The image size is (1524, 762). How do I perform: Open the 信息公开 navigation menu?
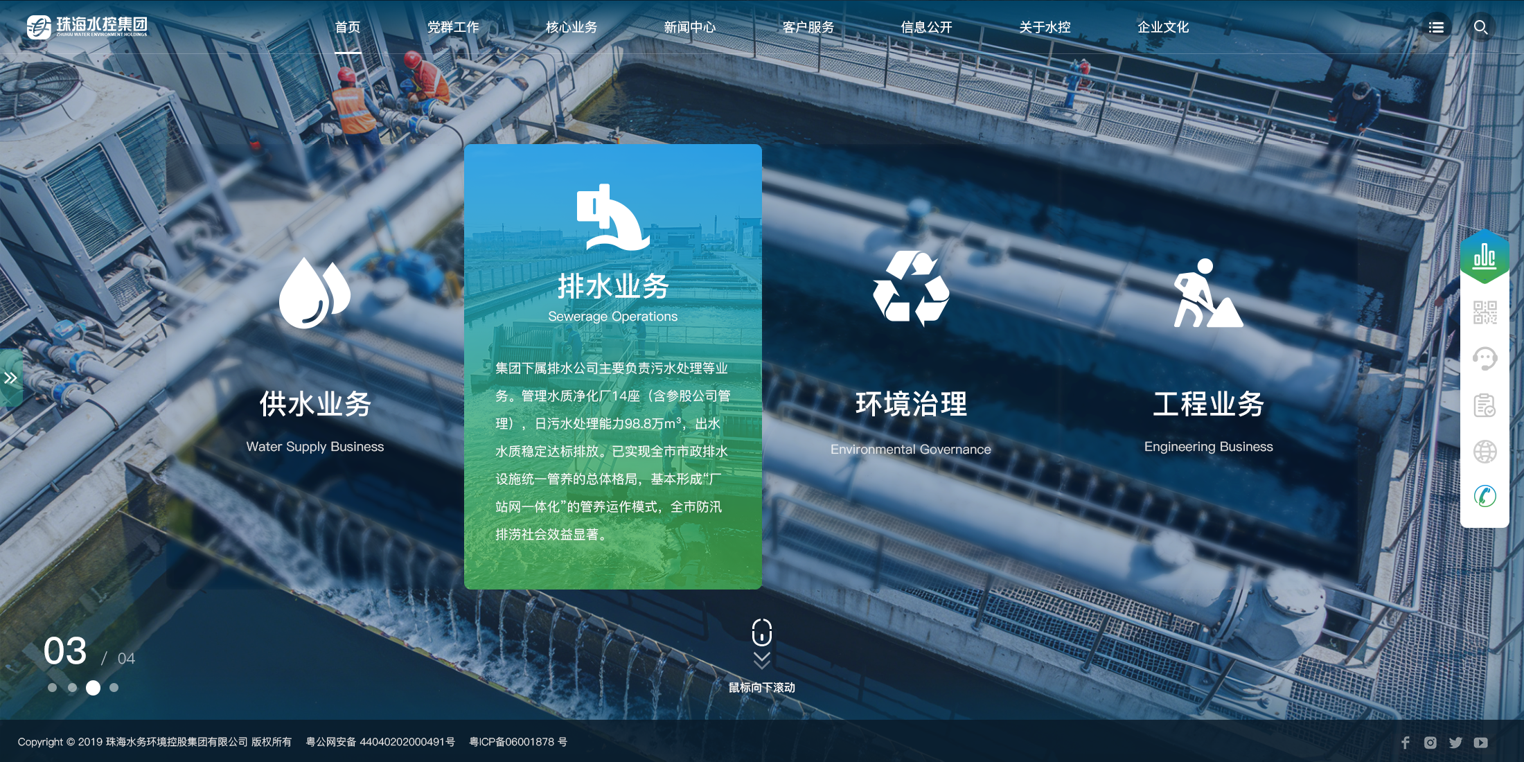[x=926, y=27]
